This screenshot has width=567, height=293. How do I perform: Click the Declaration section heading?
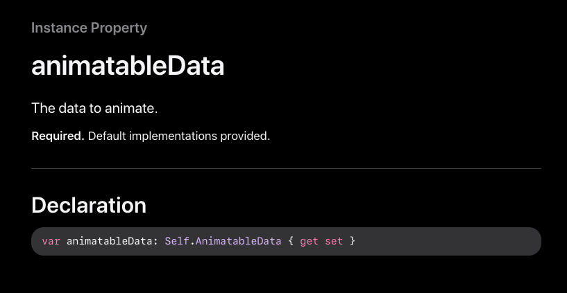point(89,205)
